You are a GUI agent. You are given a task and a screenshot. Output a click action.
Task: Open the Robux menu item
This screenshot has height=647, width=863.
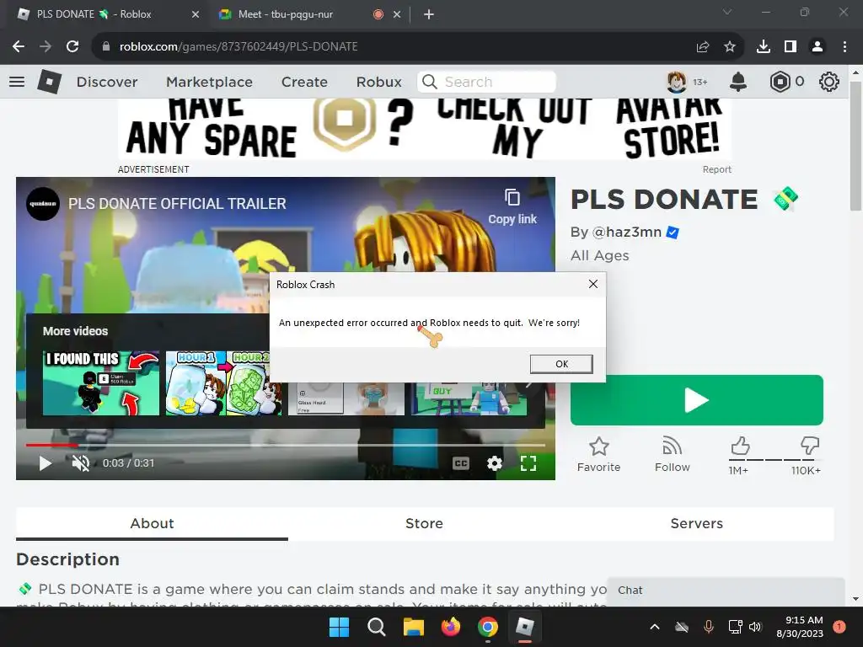(x=378, y=82)
